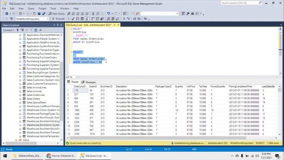Click the Display Estimated Execution Plan icon

tap(78, 19)
